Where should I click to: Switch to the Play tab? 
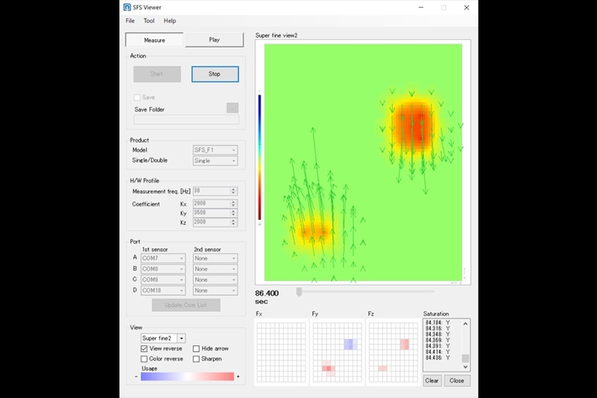214,40
